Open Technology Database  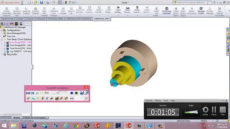[167, 11]
